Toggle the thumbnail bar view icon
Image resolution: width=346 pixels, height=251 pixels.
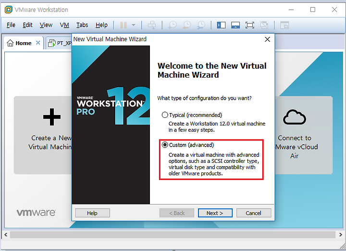(x=235, y=25)
